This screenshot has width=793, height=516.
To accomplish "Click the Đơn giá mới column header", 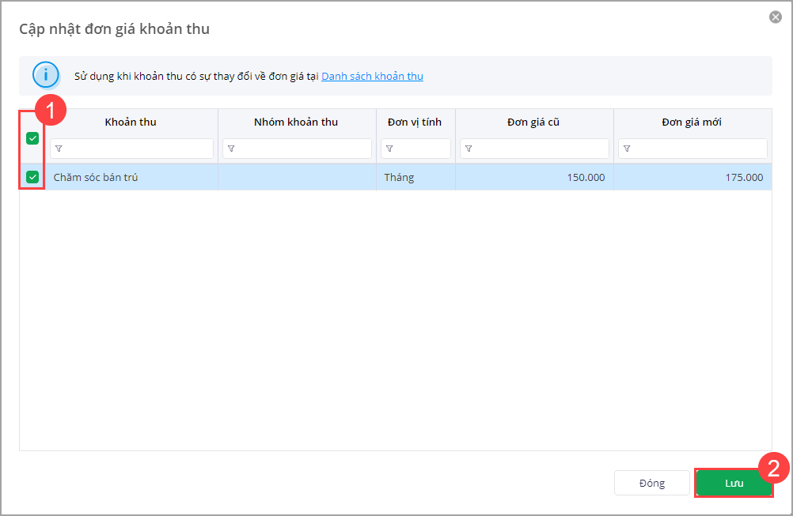I will [x=692, y=122].
